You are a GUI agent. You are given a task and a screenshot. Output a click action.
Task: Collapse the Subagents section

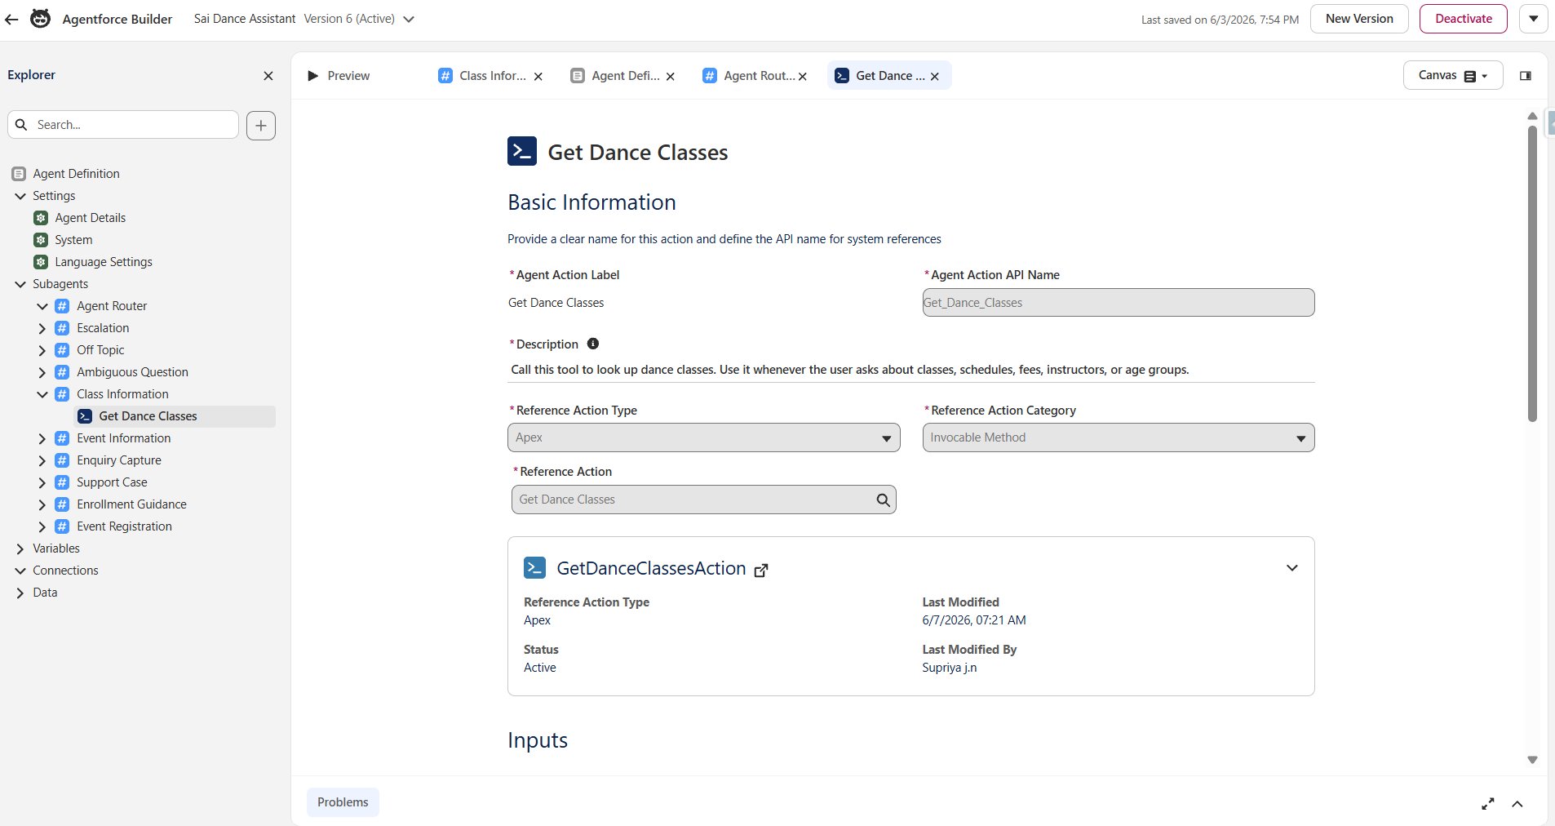point(20,284)
